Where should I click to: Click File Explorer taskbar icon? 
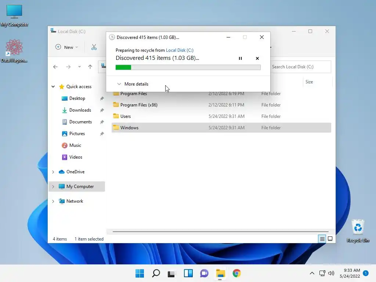pyautogui.click(x=220, y=273)
